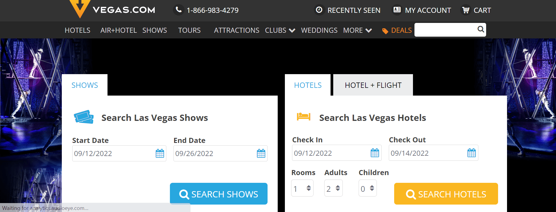The width and height of the screenshot is (556, 212).
Task: Open the Recently Seen clock icon
Action: (319, 10)
